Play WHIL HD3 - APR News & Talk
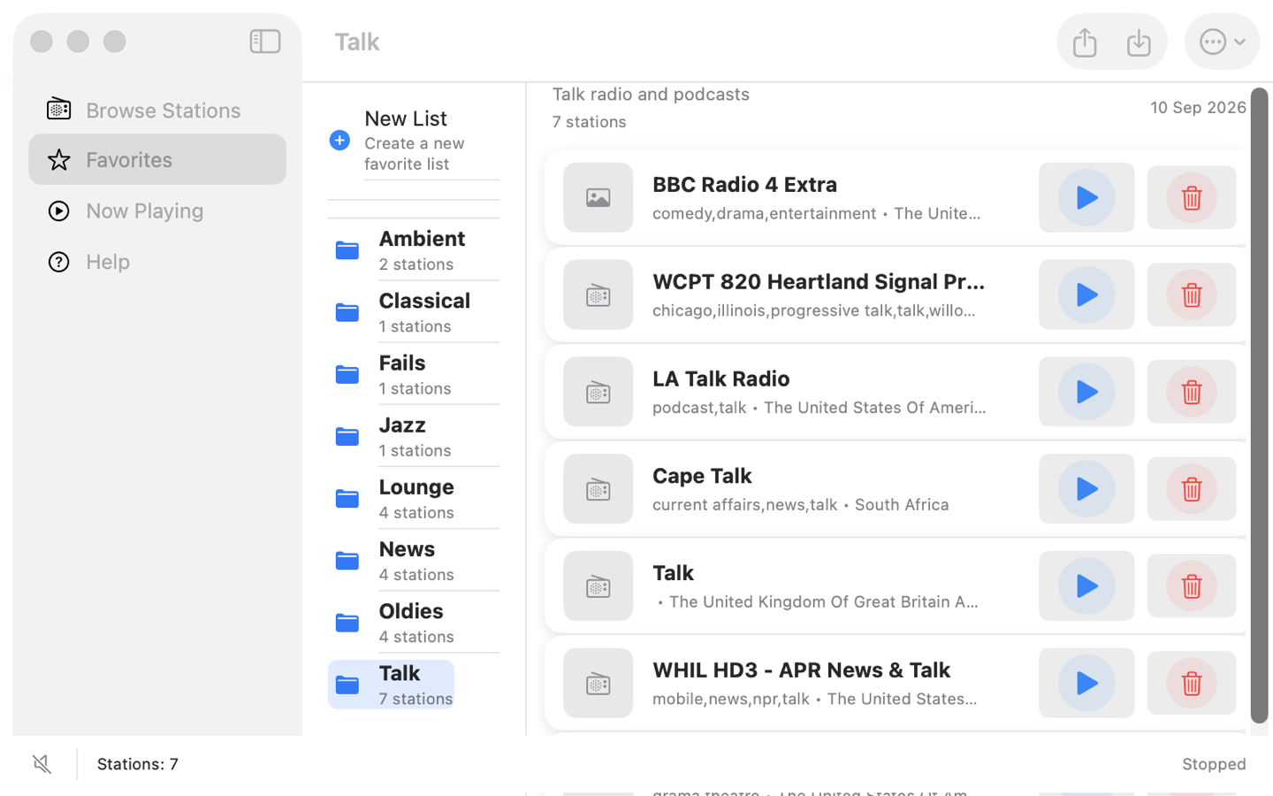The width and height of the screenshot is (1273, 796). click(x=1086, y=683)
